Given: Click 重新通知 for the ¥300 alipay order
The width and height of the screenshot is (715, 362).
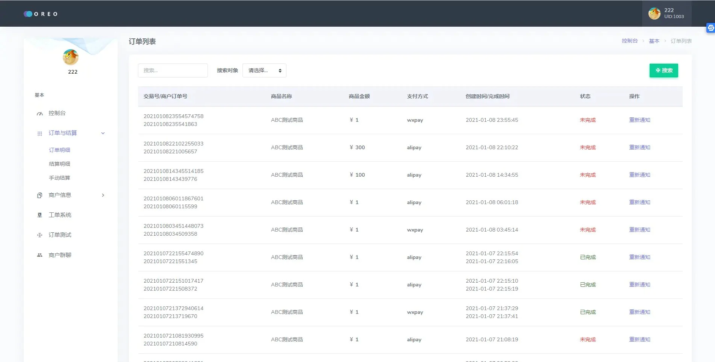Looking at the screenshot, I should tap(639, 147).
